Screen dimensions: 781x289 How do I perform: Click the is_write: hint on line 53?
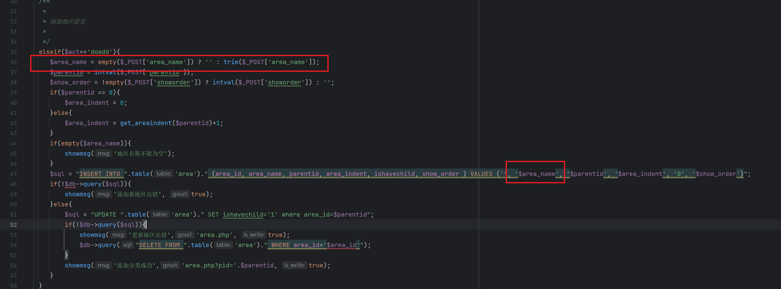pyautogui.click(x=254, y=235)
